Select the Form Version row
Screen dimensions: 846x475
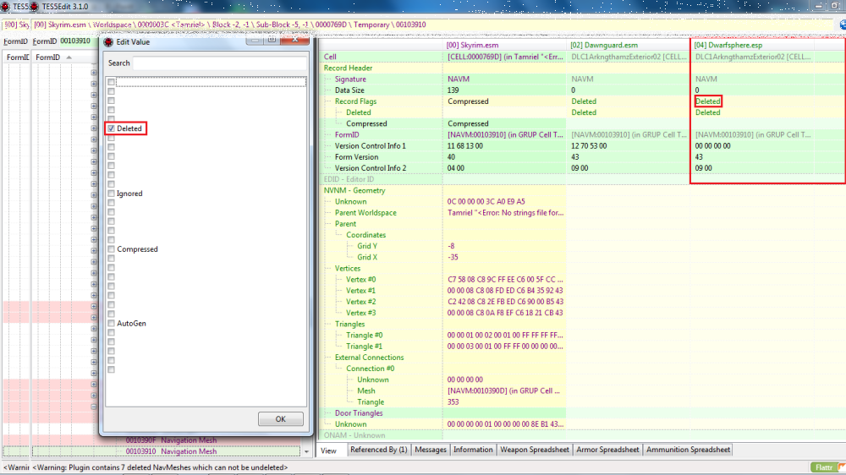(x=356, y=157)
